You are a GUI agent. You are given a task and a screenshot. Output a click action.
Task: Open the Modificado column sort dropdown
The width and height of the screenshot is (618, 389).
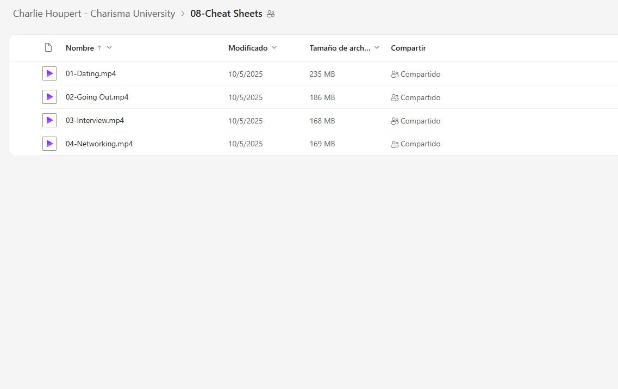point(274,48)
